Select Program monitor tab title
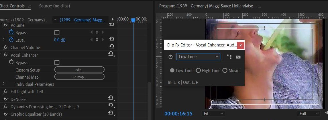The height and width of the screenshot is (120, 328). (x=206, y=6)
